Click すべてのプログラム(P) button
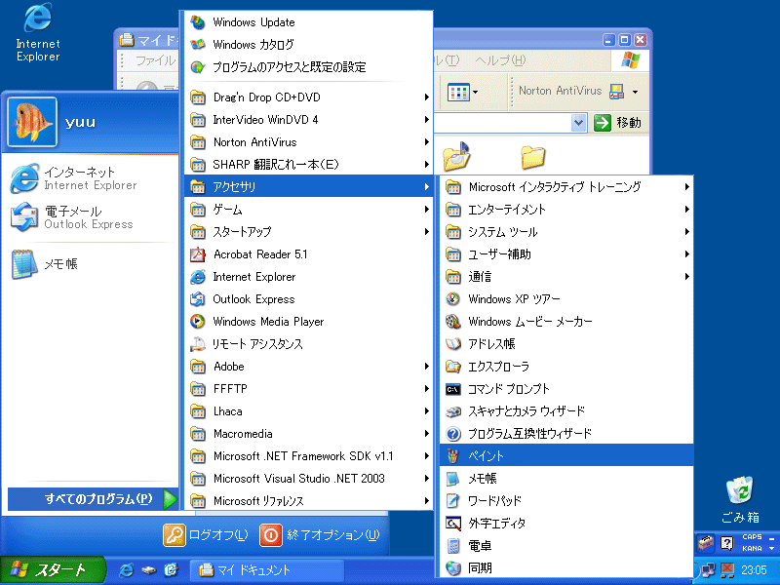 click(x=93, y=499)
